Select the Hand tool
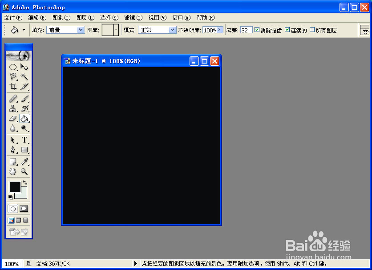 pyautogui.click(x=13, y=172)
